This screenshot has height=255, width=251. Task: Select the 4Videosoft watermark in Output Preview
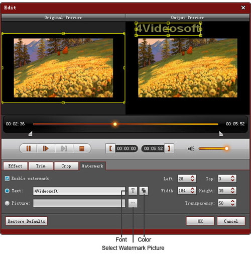click(x=168, y=29)
